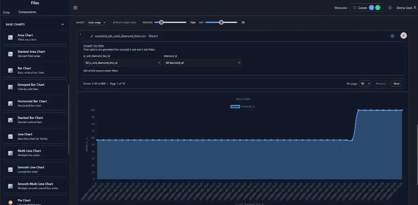This screenshot has width=418, height=205.
Task: Click the CHART FILTERS heading
Action: coord(93,46)
